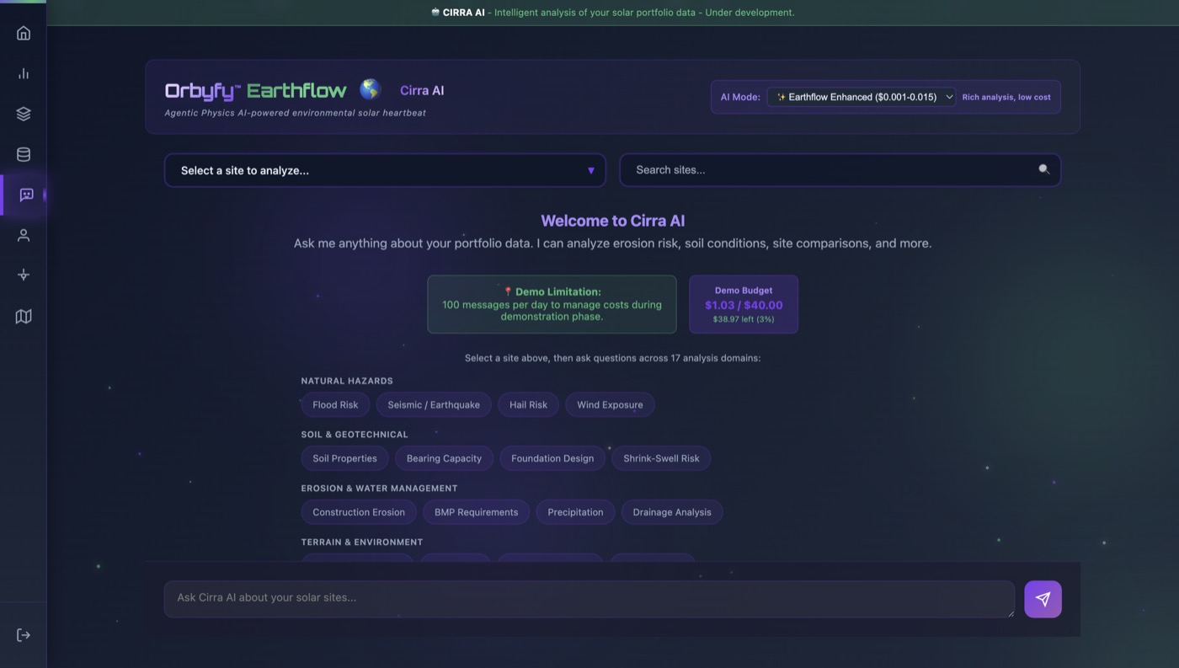Choose the Seismic / Earthquake chip
1179x668 pixels.
434,404
